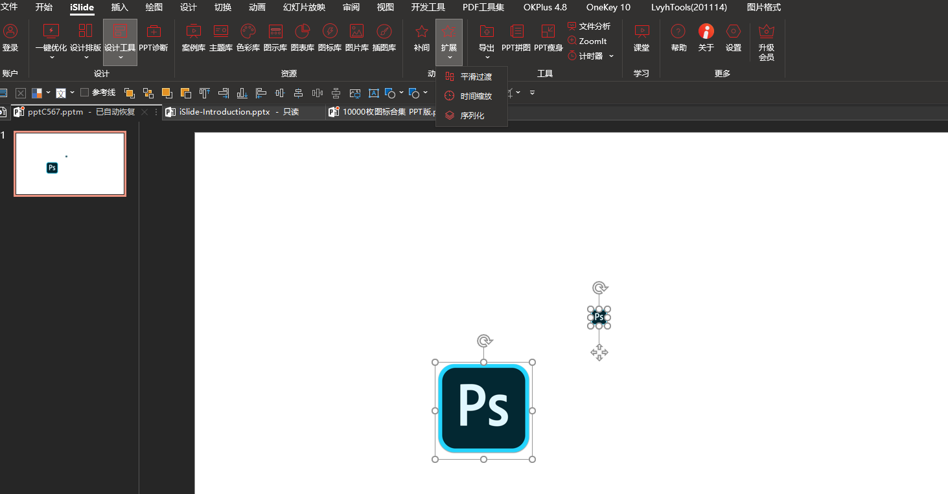Open the 幻灯片放映 tab
948x494 pixels.
(305, 7)
